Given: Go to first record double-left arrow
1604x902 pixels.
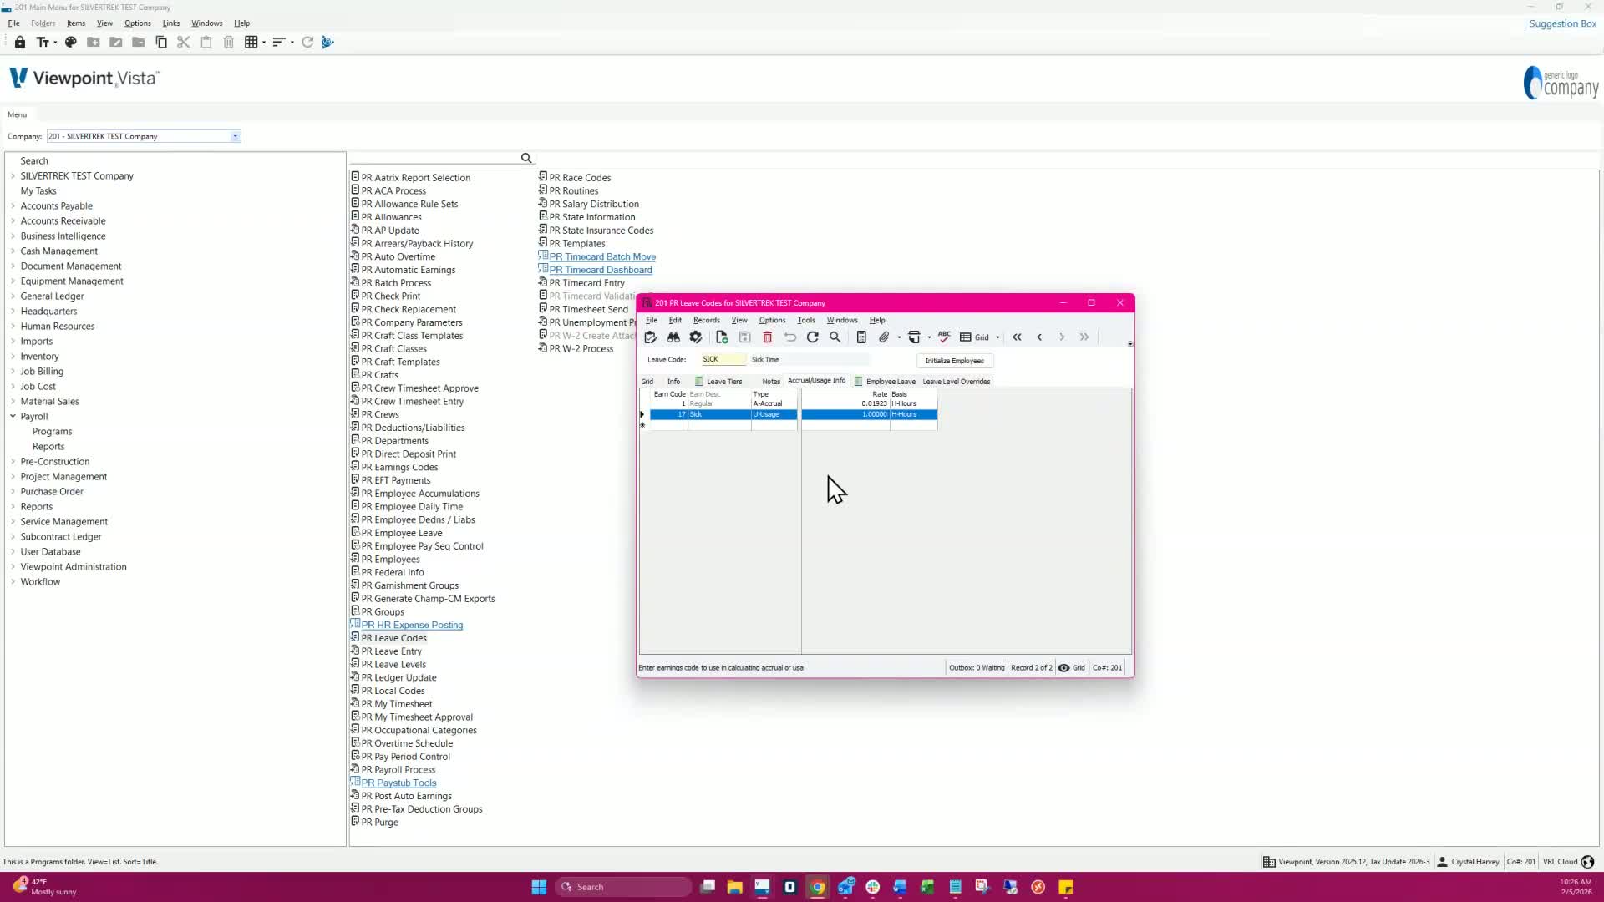Looking at the screenshot, I should coord(1017,337).
